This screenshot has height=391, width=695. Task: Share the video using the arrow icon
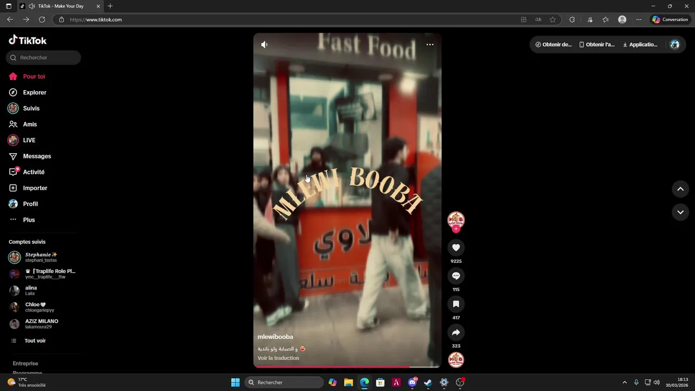(x=456, y=332)
